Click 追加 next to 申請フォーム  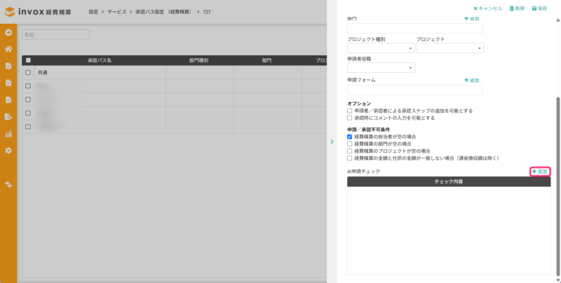coord(471,81)
